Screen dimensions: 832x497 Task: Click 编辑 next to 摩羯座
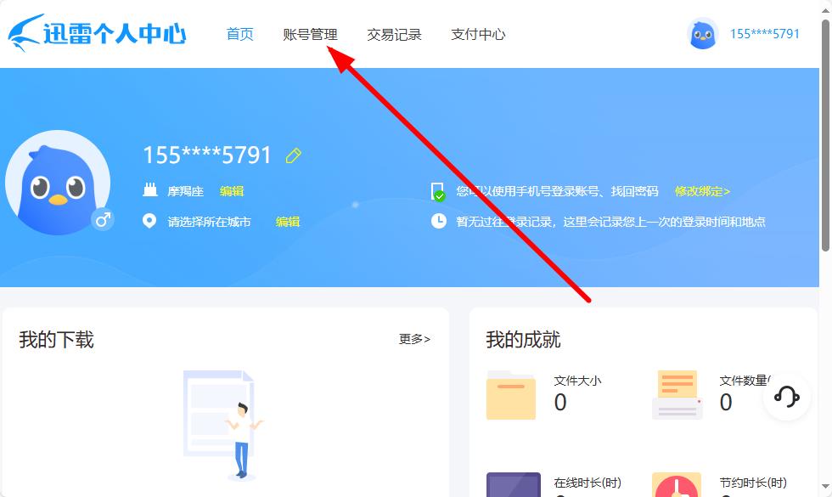click(232, 191)
